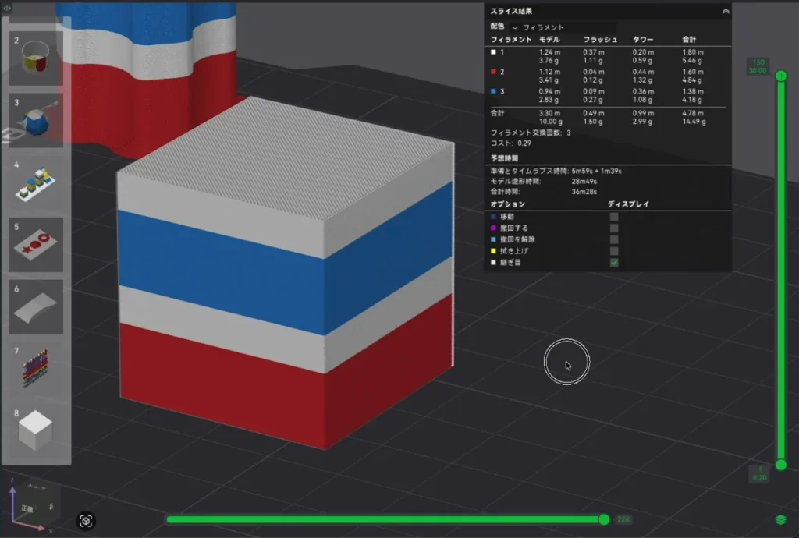Select the plate 7 thumbnail

point(36,369)
